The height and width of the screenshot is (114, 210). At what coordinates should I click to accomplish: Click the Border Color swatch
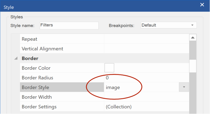click(x=109, y=68)
